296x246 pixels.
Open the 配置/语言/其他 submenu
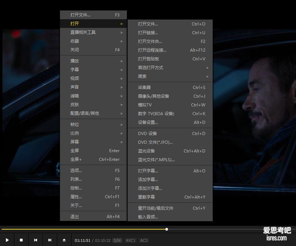point(93,113)
